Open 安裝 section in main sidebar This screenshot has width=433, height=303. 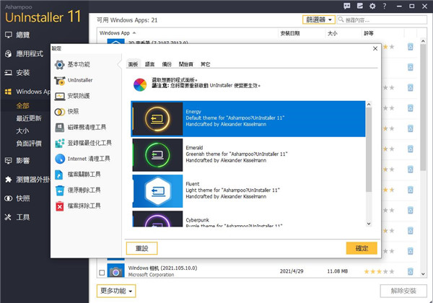coord(17,73)
